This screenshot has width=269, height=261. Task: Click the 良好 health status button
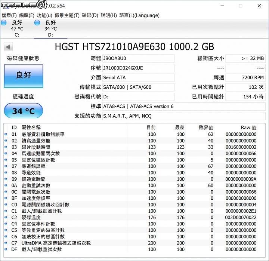[24, 76]
